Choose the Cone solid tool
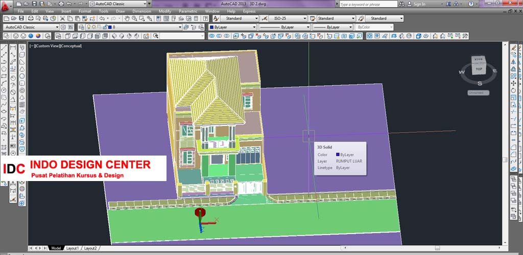 click(x=22, y=69)
